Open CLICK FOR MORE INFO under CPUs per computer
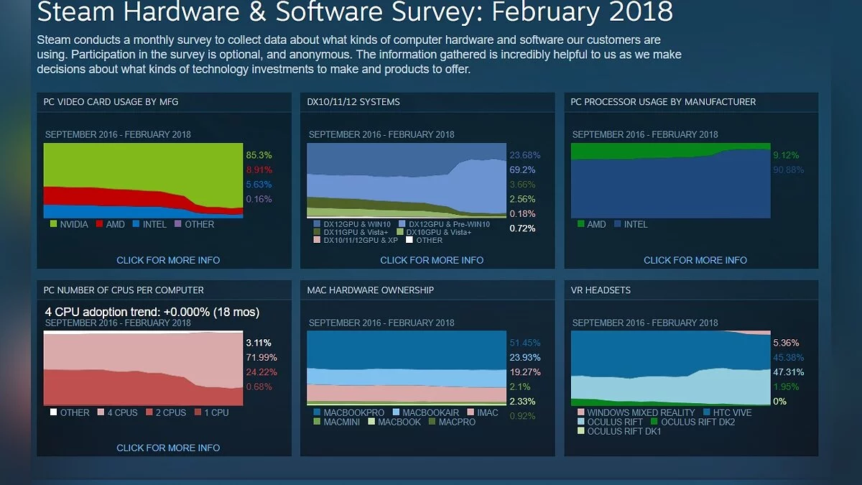 [168, 448]
